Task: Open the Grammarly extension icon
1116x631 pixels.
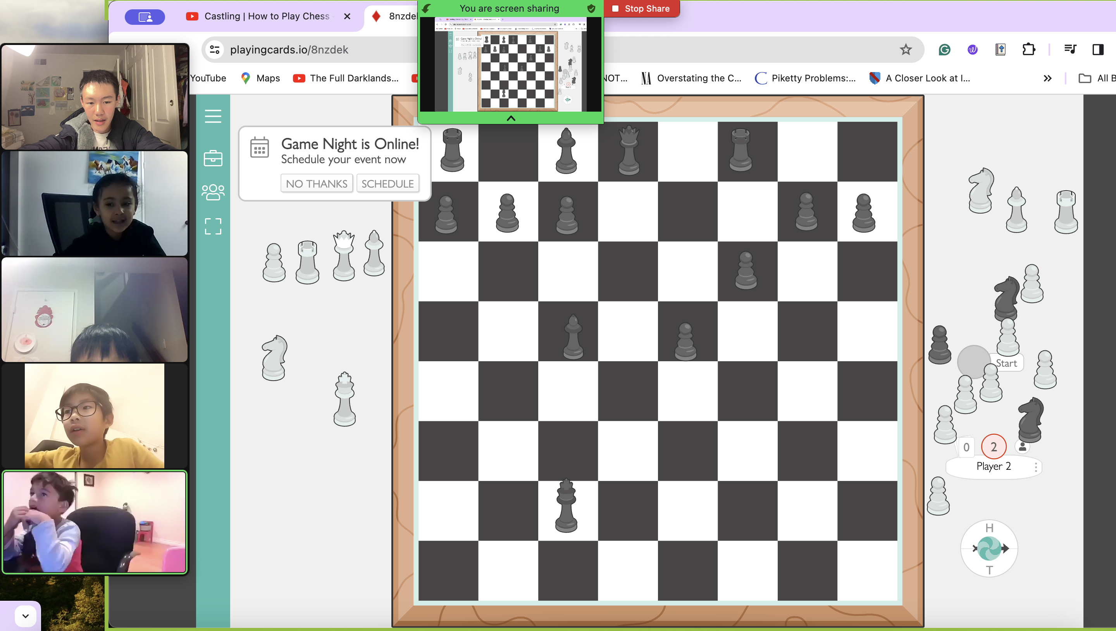Action: pos(944,49)
